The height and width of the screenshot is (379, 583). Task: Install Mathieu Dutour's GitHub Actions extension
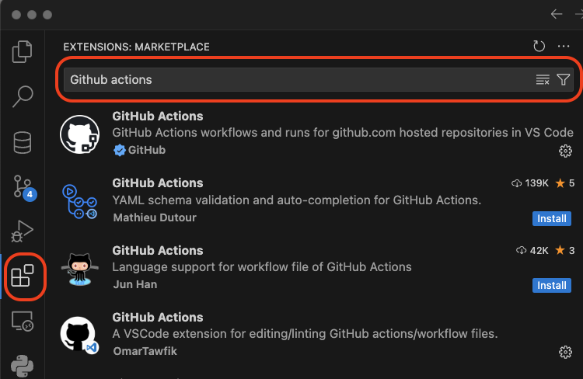tap(552, 218)
